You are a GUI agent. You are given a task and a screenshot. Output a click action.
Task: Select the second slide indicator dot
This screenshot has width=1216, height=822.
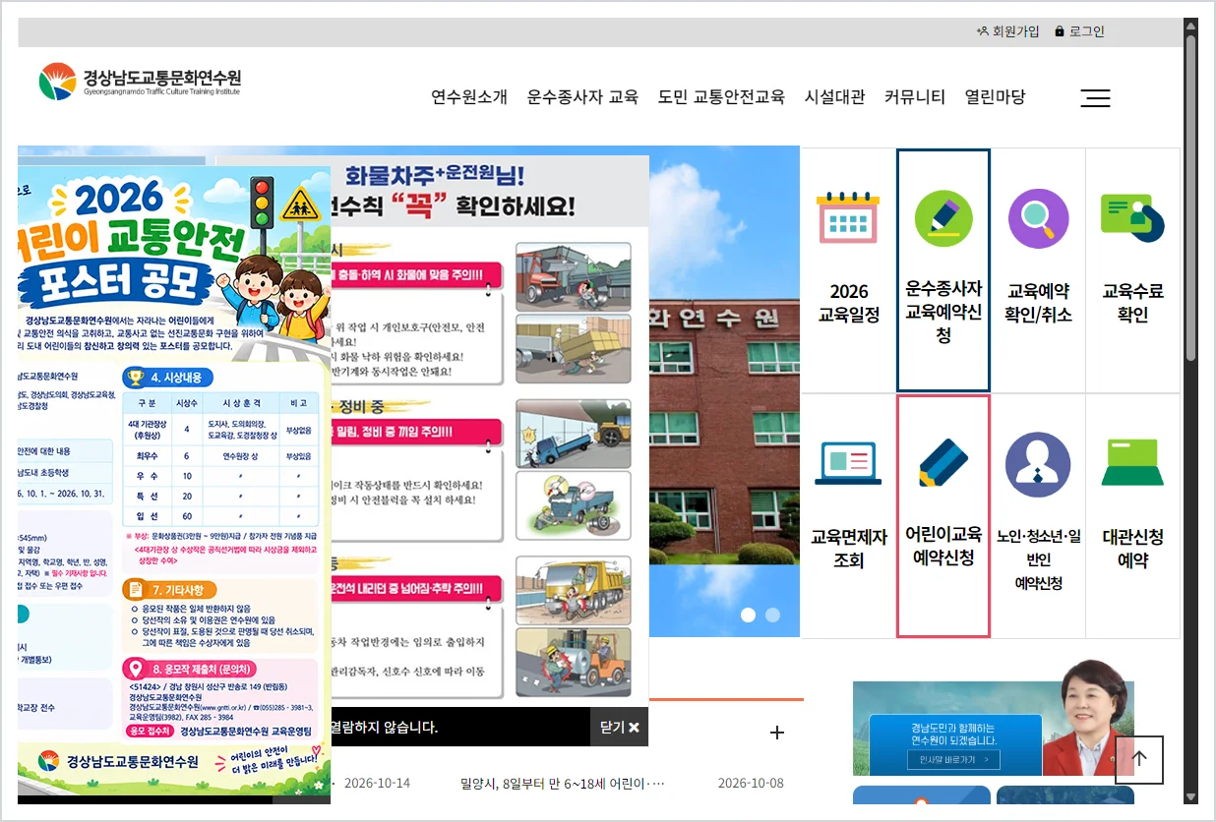[x=772, y=615]
